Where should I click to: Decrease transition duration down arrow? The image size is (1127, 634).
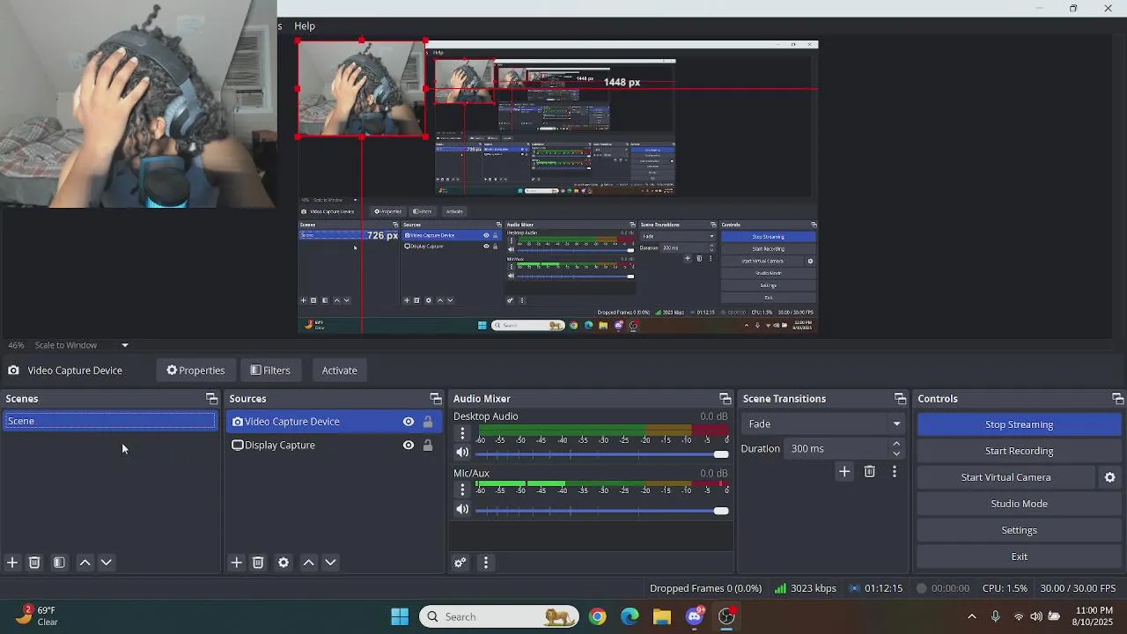coord(896,453)
